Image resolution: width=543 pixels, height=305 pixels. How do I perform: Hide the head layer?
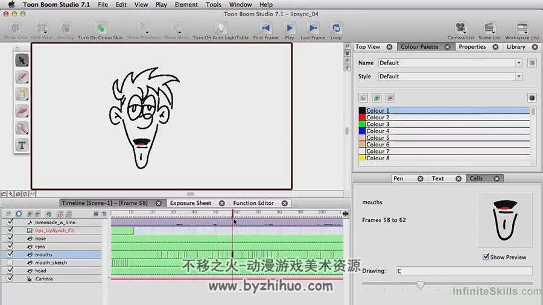pos(10,271)
